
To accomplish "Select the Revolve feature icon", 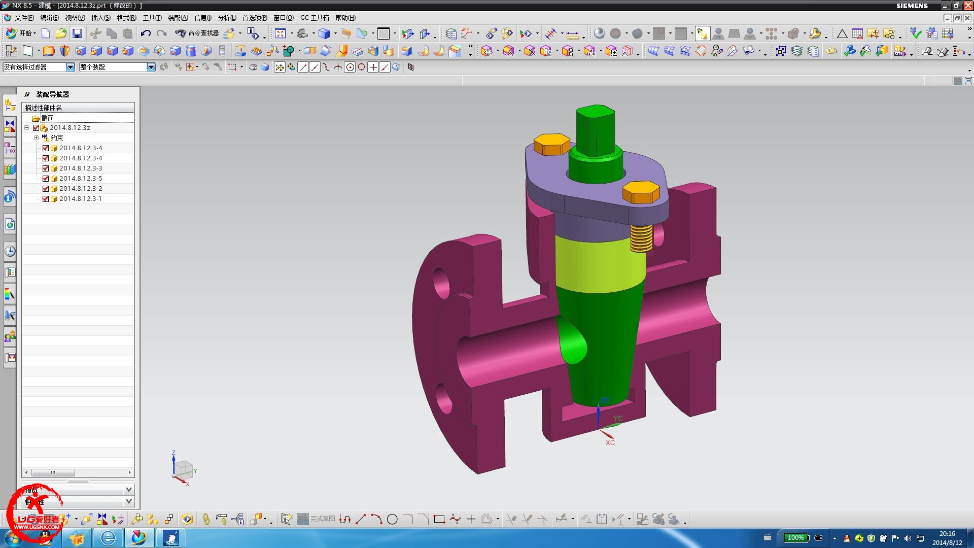I will [x=64, y=51].
